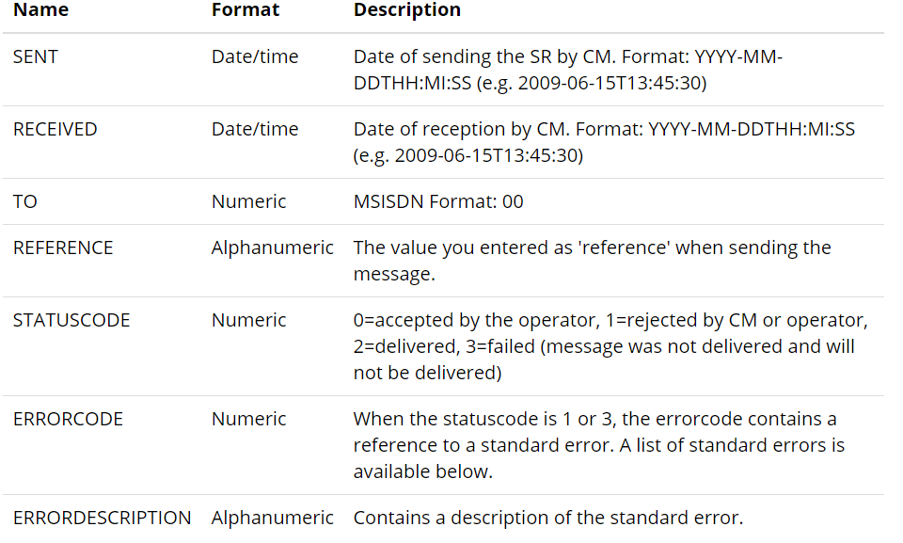Click the TO parameter name

[x=25, y=201]
